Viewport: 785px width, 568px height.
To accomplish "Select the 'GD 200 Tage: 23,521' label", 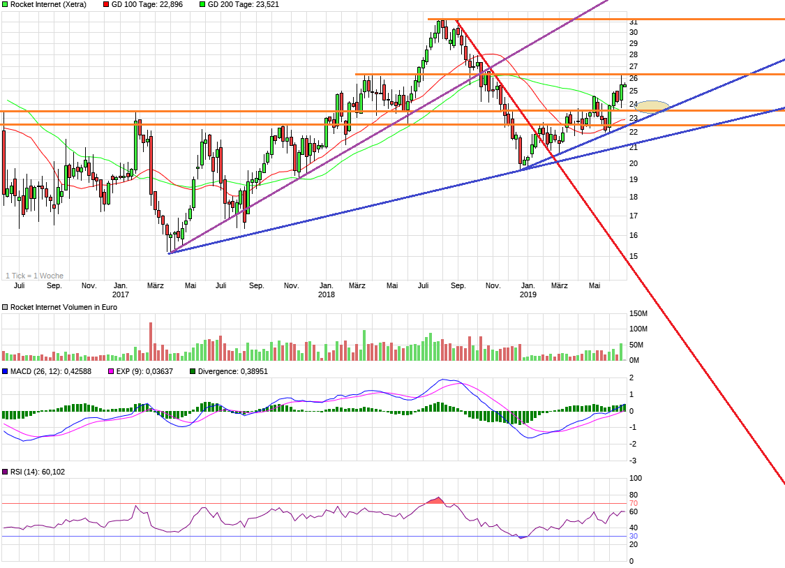I will point(244,4).
